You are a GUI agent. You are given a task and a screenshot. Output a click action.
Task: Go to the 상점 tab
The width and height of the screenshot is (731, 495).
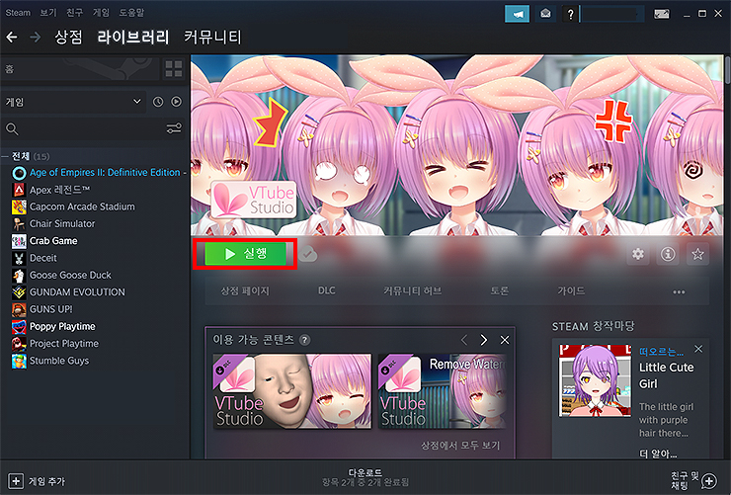click(68, 37)
